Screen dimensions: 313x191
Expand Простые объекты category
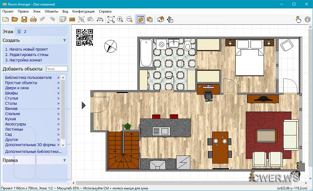[x=32, y=83]
